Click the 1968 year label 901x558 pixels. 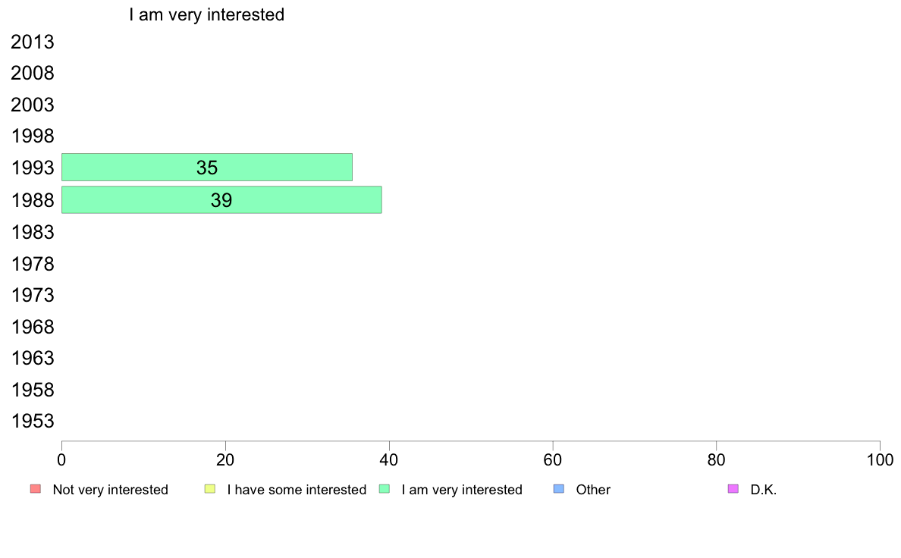(x=32, y=327)
